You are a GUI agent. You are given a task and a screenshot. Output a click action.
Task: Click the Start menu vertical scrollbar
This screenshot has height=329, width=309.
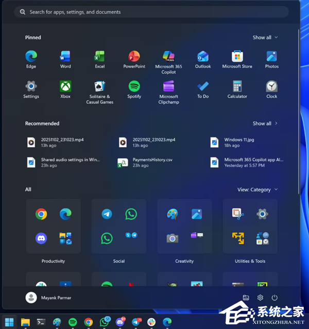(x=299, y=111)
